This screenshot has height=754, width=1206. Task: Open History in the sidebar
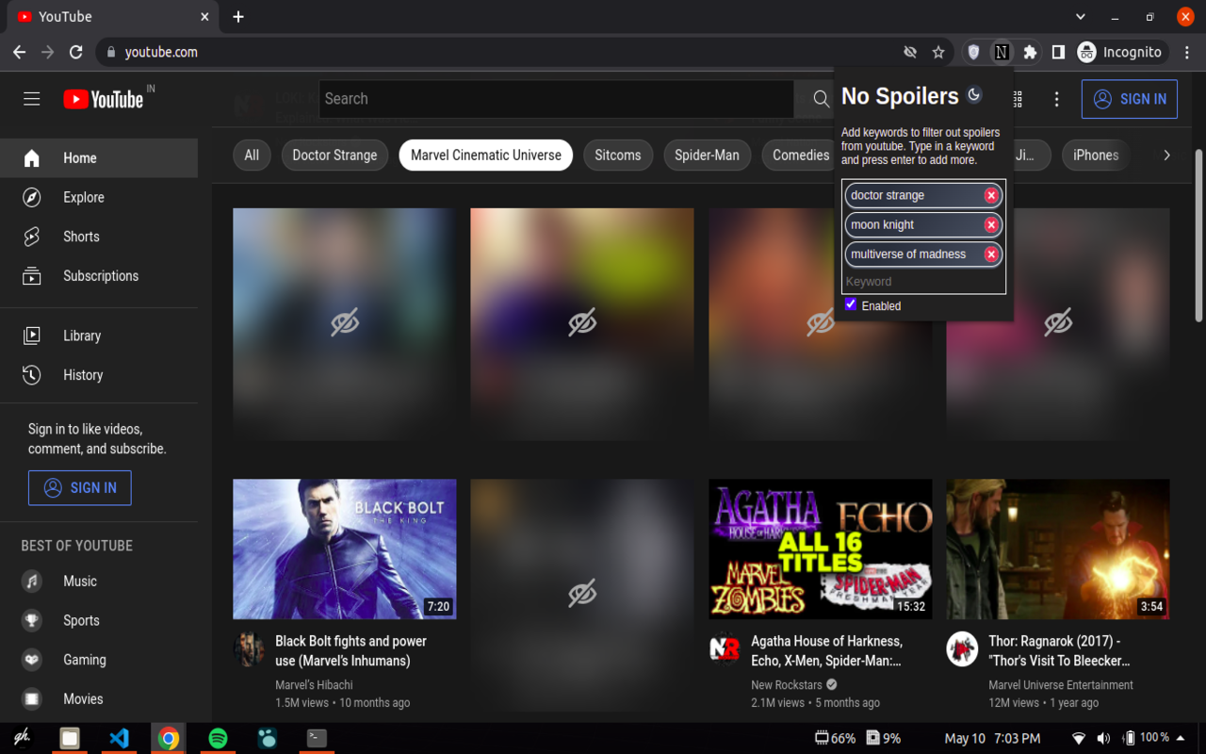83,375
